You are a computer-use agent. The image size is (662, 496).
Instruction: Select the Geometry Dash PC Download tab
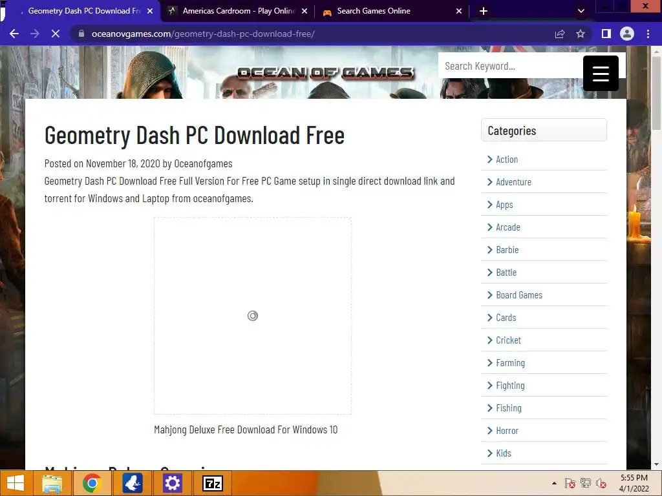[x=83, y=11]
